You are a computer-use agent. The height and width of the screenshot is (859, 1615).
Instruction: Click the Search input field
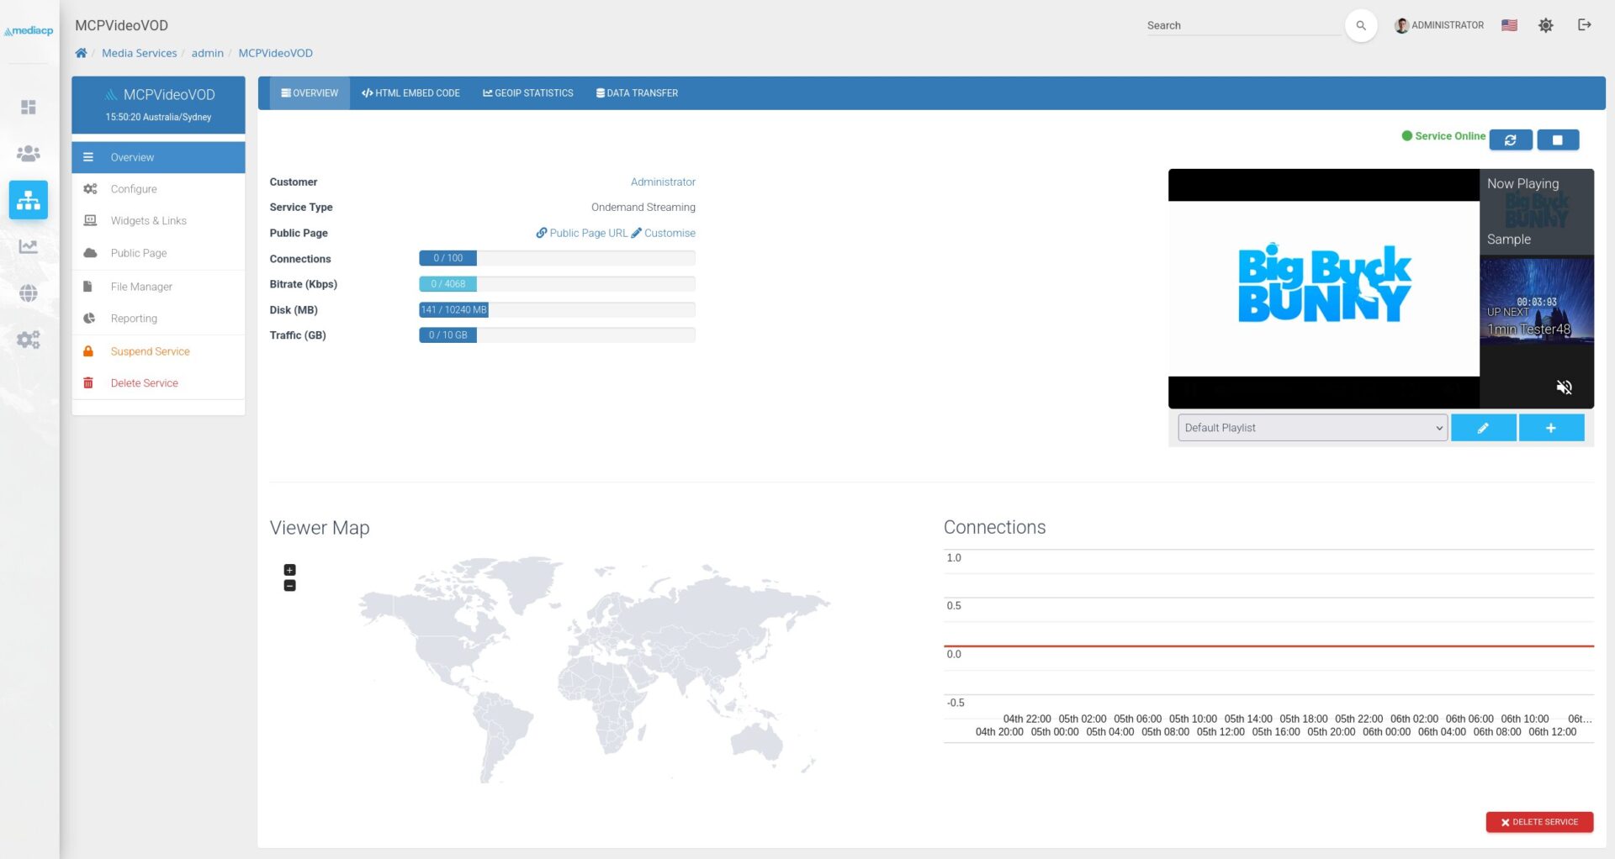(1242, 25)
